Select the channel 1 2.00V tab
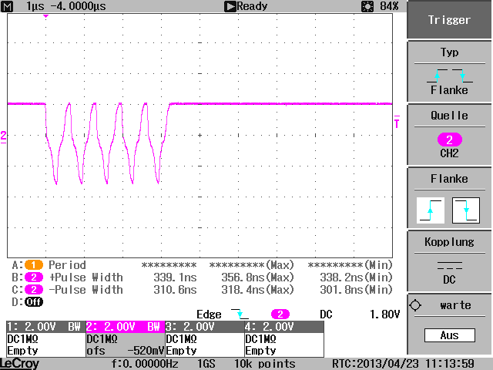493x370 pixels. click(x=46, y=327)
